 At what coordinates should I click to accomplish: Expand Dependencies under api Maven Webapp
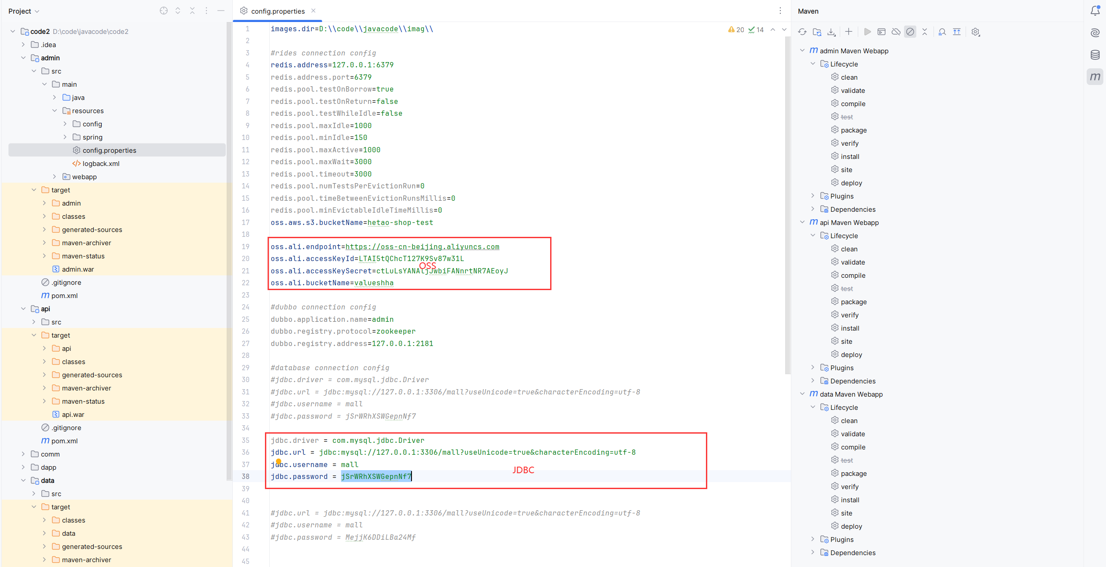(x=813, y=381)
